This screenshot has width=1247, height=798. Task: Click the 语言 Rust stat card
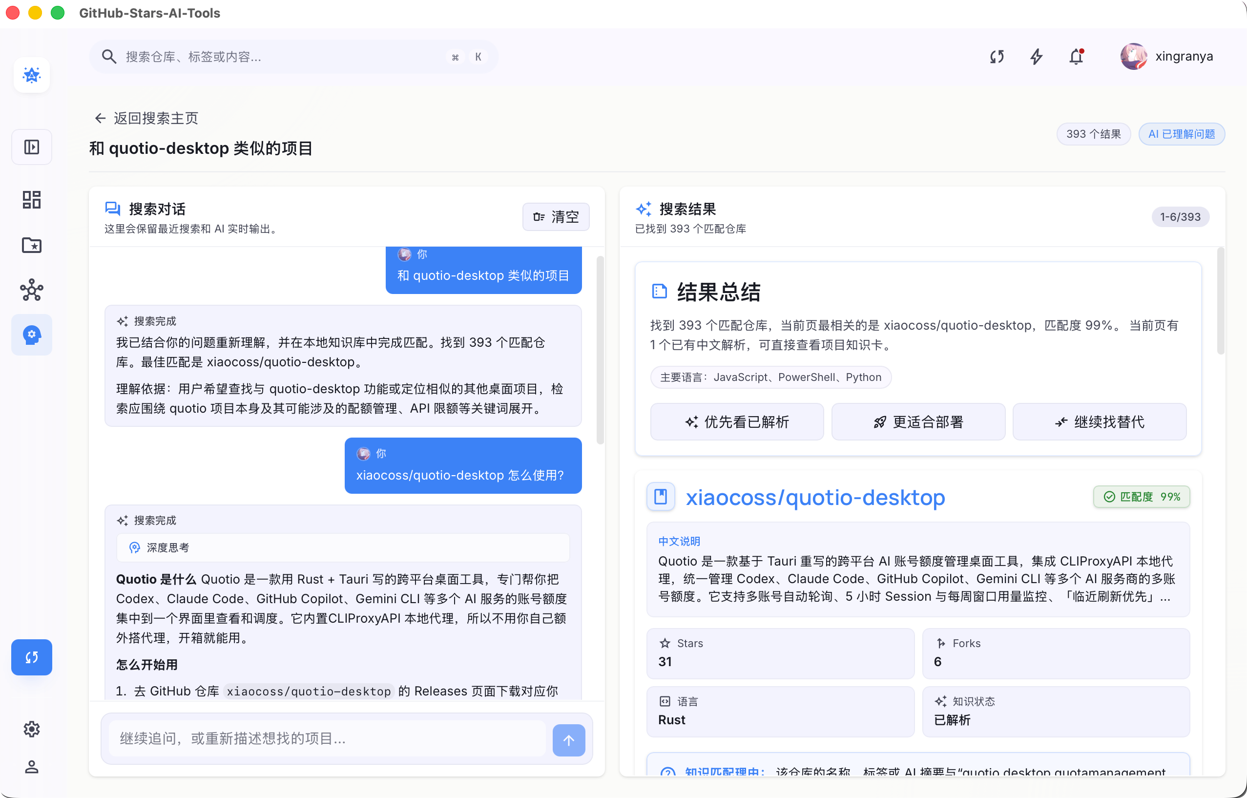click(780, 712)
